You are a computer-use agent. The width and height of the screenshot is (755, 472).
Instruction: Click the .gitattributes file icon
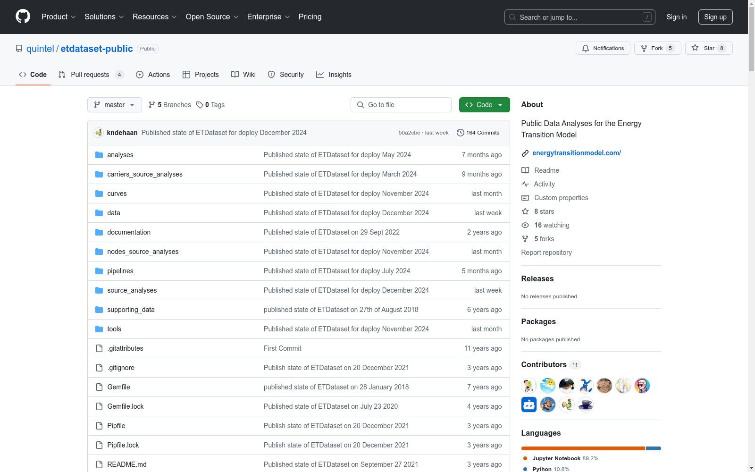[99, 348]
